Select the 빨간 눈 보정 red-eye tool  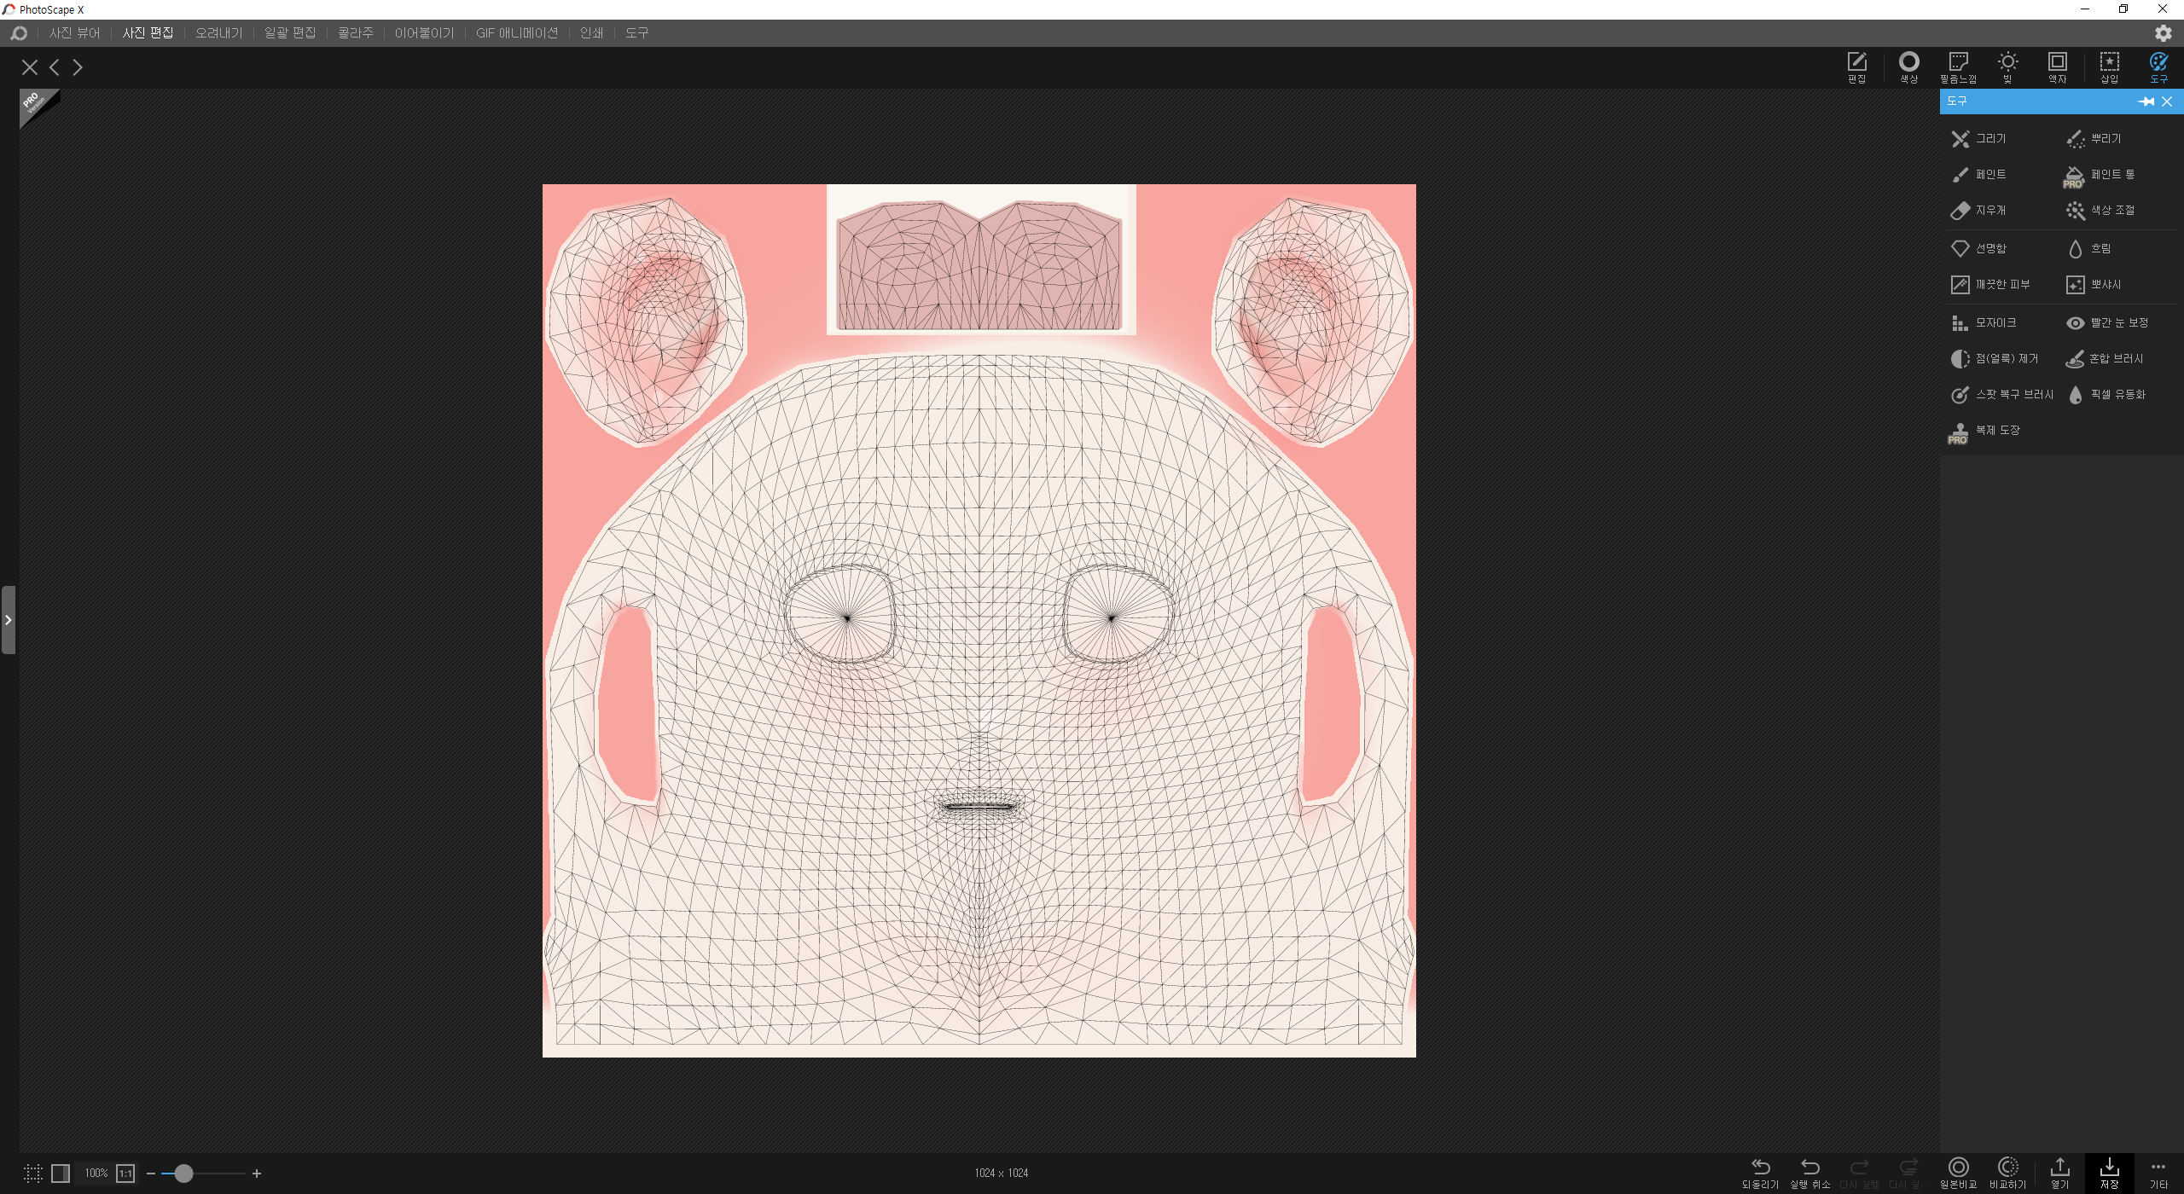click(2107, 322)
